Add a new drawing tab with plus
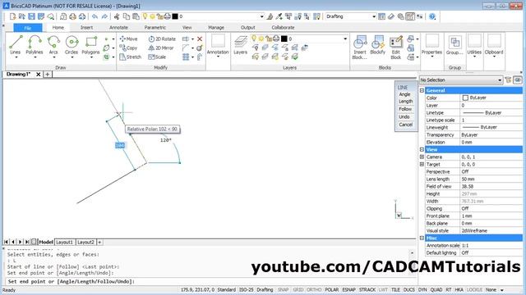This screenshot has width=526, height=295. tap(48, 75)
